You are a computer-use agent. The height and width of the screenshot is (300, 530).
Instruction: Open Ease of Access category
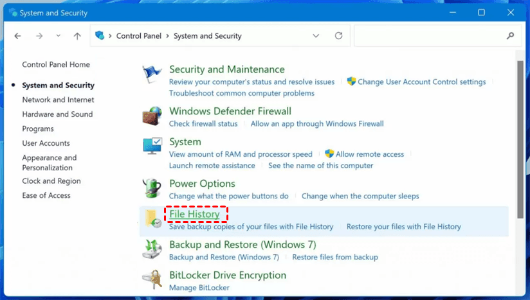46,196
